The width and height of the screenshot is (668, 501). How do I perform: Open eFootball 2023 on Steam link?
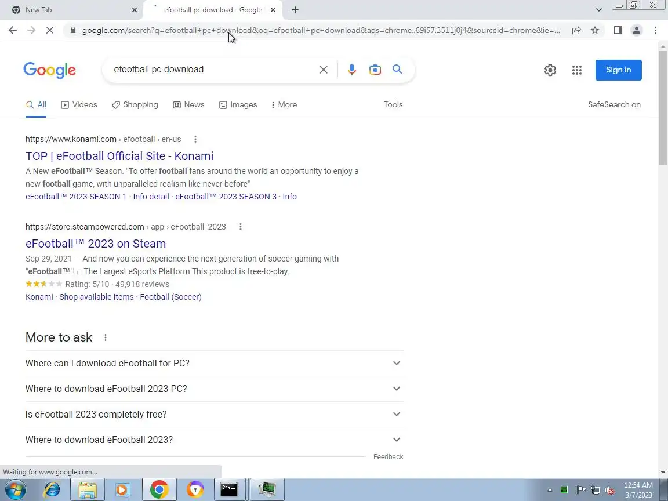pyautogui.click(x=96, y=244)
